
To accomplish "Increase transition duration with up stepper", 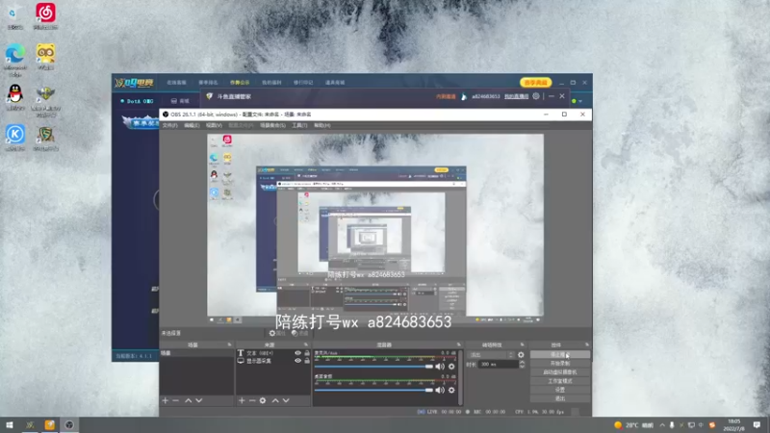I will [522, 363].
